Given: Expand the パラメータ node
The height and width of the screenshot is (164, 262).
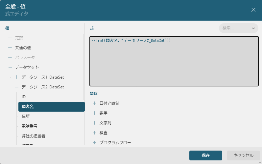Looking at the screenshot, I should tap(10, 58).
